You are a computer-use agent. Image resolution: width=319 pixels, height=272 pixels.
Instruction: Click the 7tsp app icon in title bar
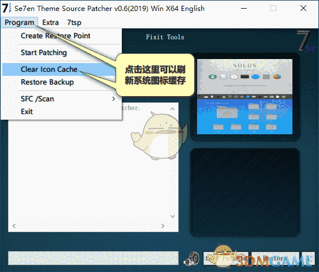[x=7, y=8]
